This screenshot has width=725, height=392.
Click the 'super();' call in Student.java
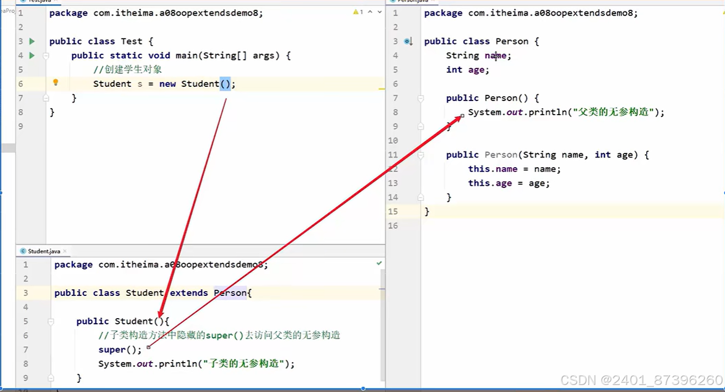click(120, 350)
